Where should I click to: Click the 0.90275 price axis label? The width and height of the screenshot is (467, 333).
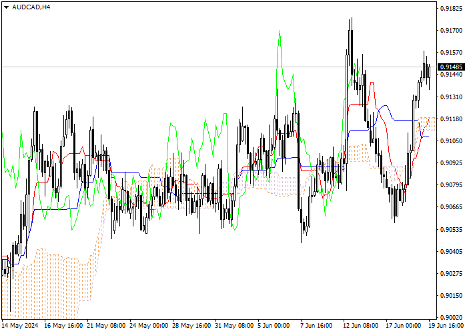pos(451,274)
